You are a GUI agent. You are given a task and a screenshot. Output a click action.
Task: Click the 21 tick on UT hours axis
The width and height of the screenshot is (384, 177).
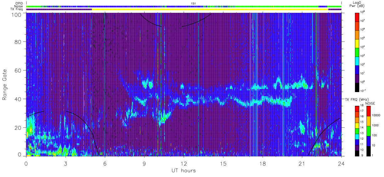302,164
